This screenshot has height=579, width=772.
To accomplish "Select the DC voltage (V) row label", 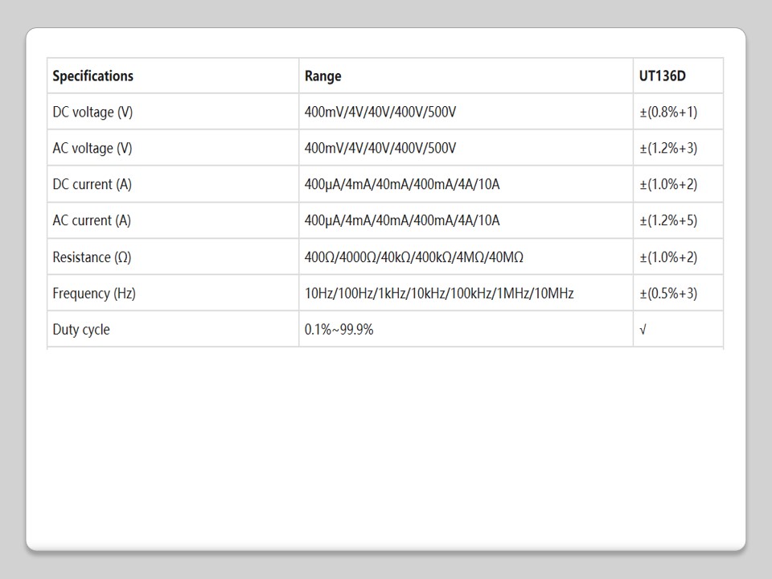I will 92,113.
